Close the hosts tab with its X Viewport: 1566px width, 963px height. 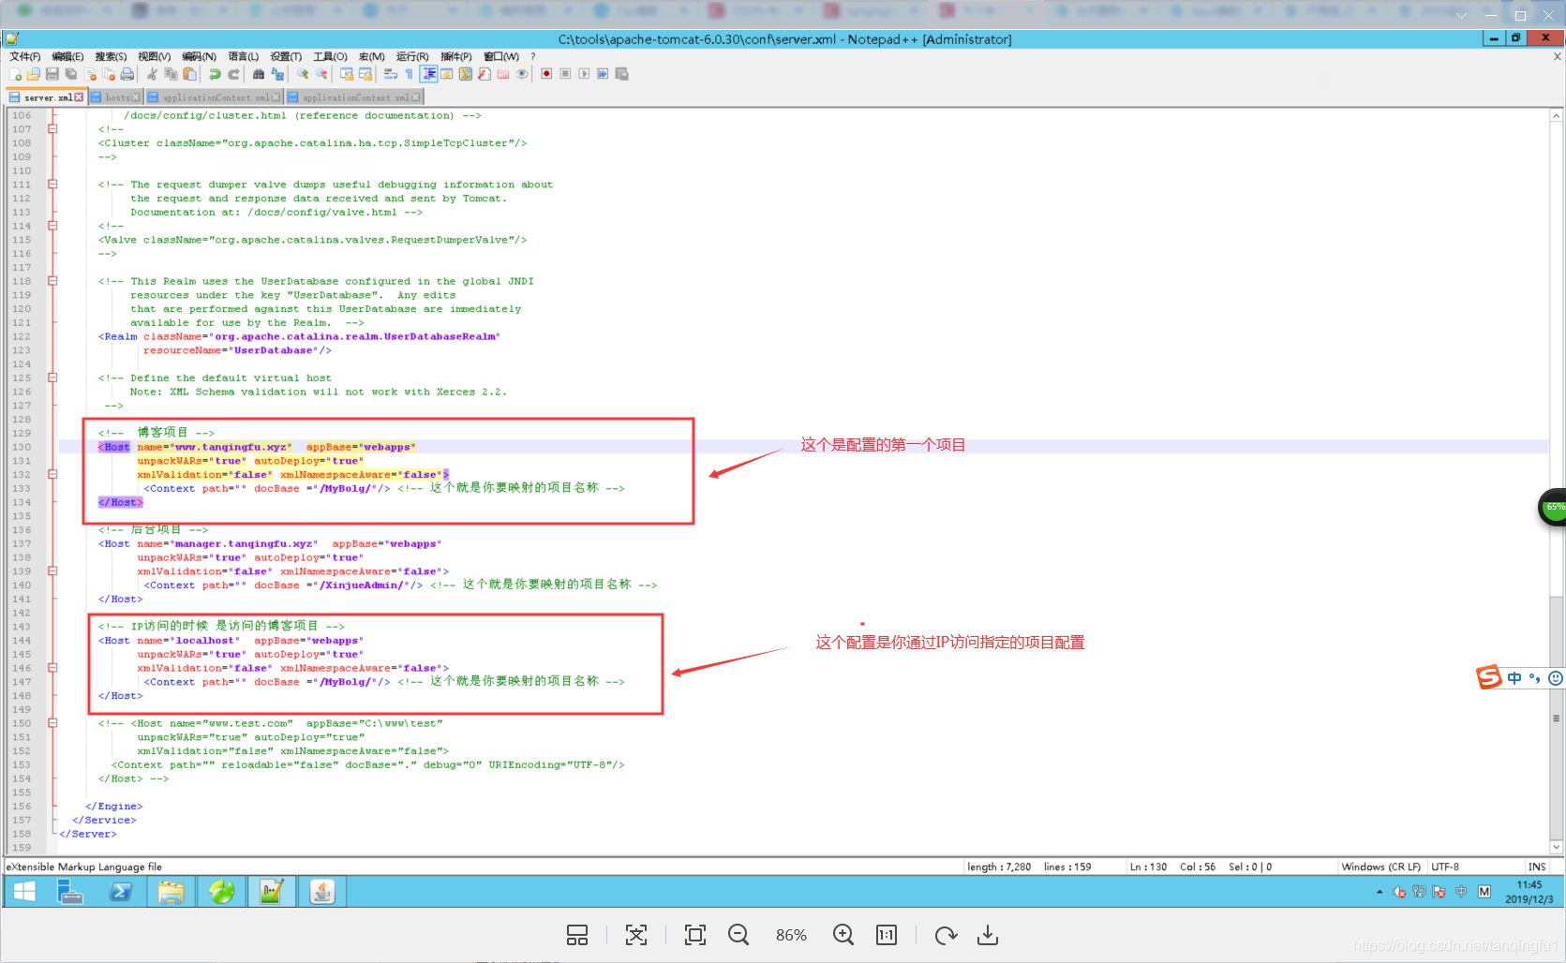(x=136, y=97)
